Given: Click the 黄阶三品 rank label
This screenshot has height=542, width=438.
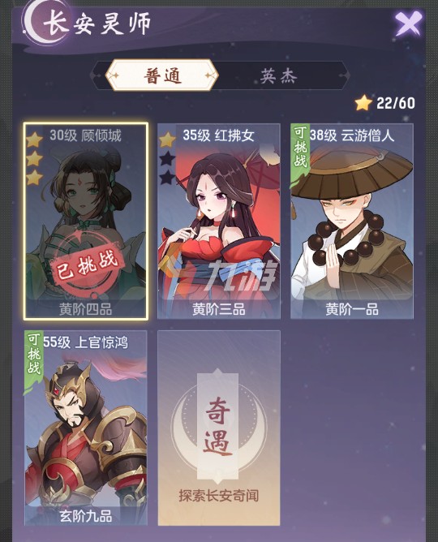Looking at the screenshot, I should coord(219,309).
